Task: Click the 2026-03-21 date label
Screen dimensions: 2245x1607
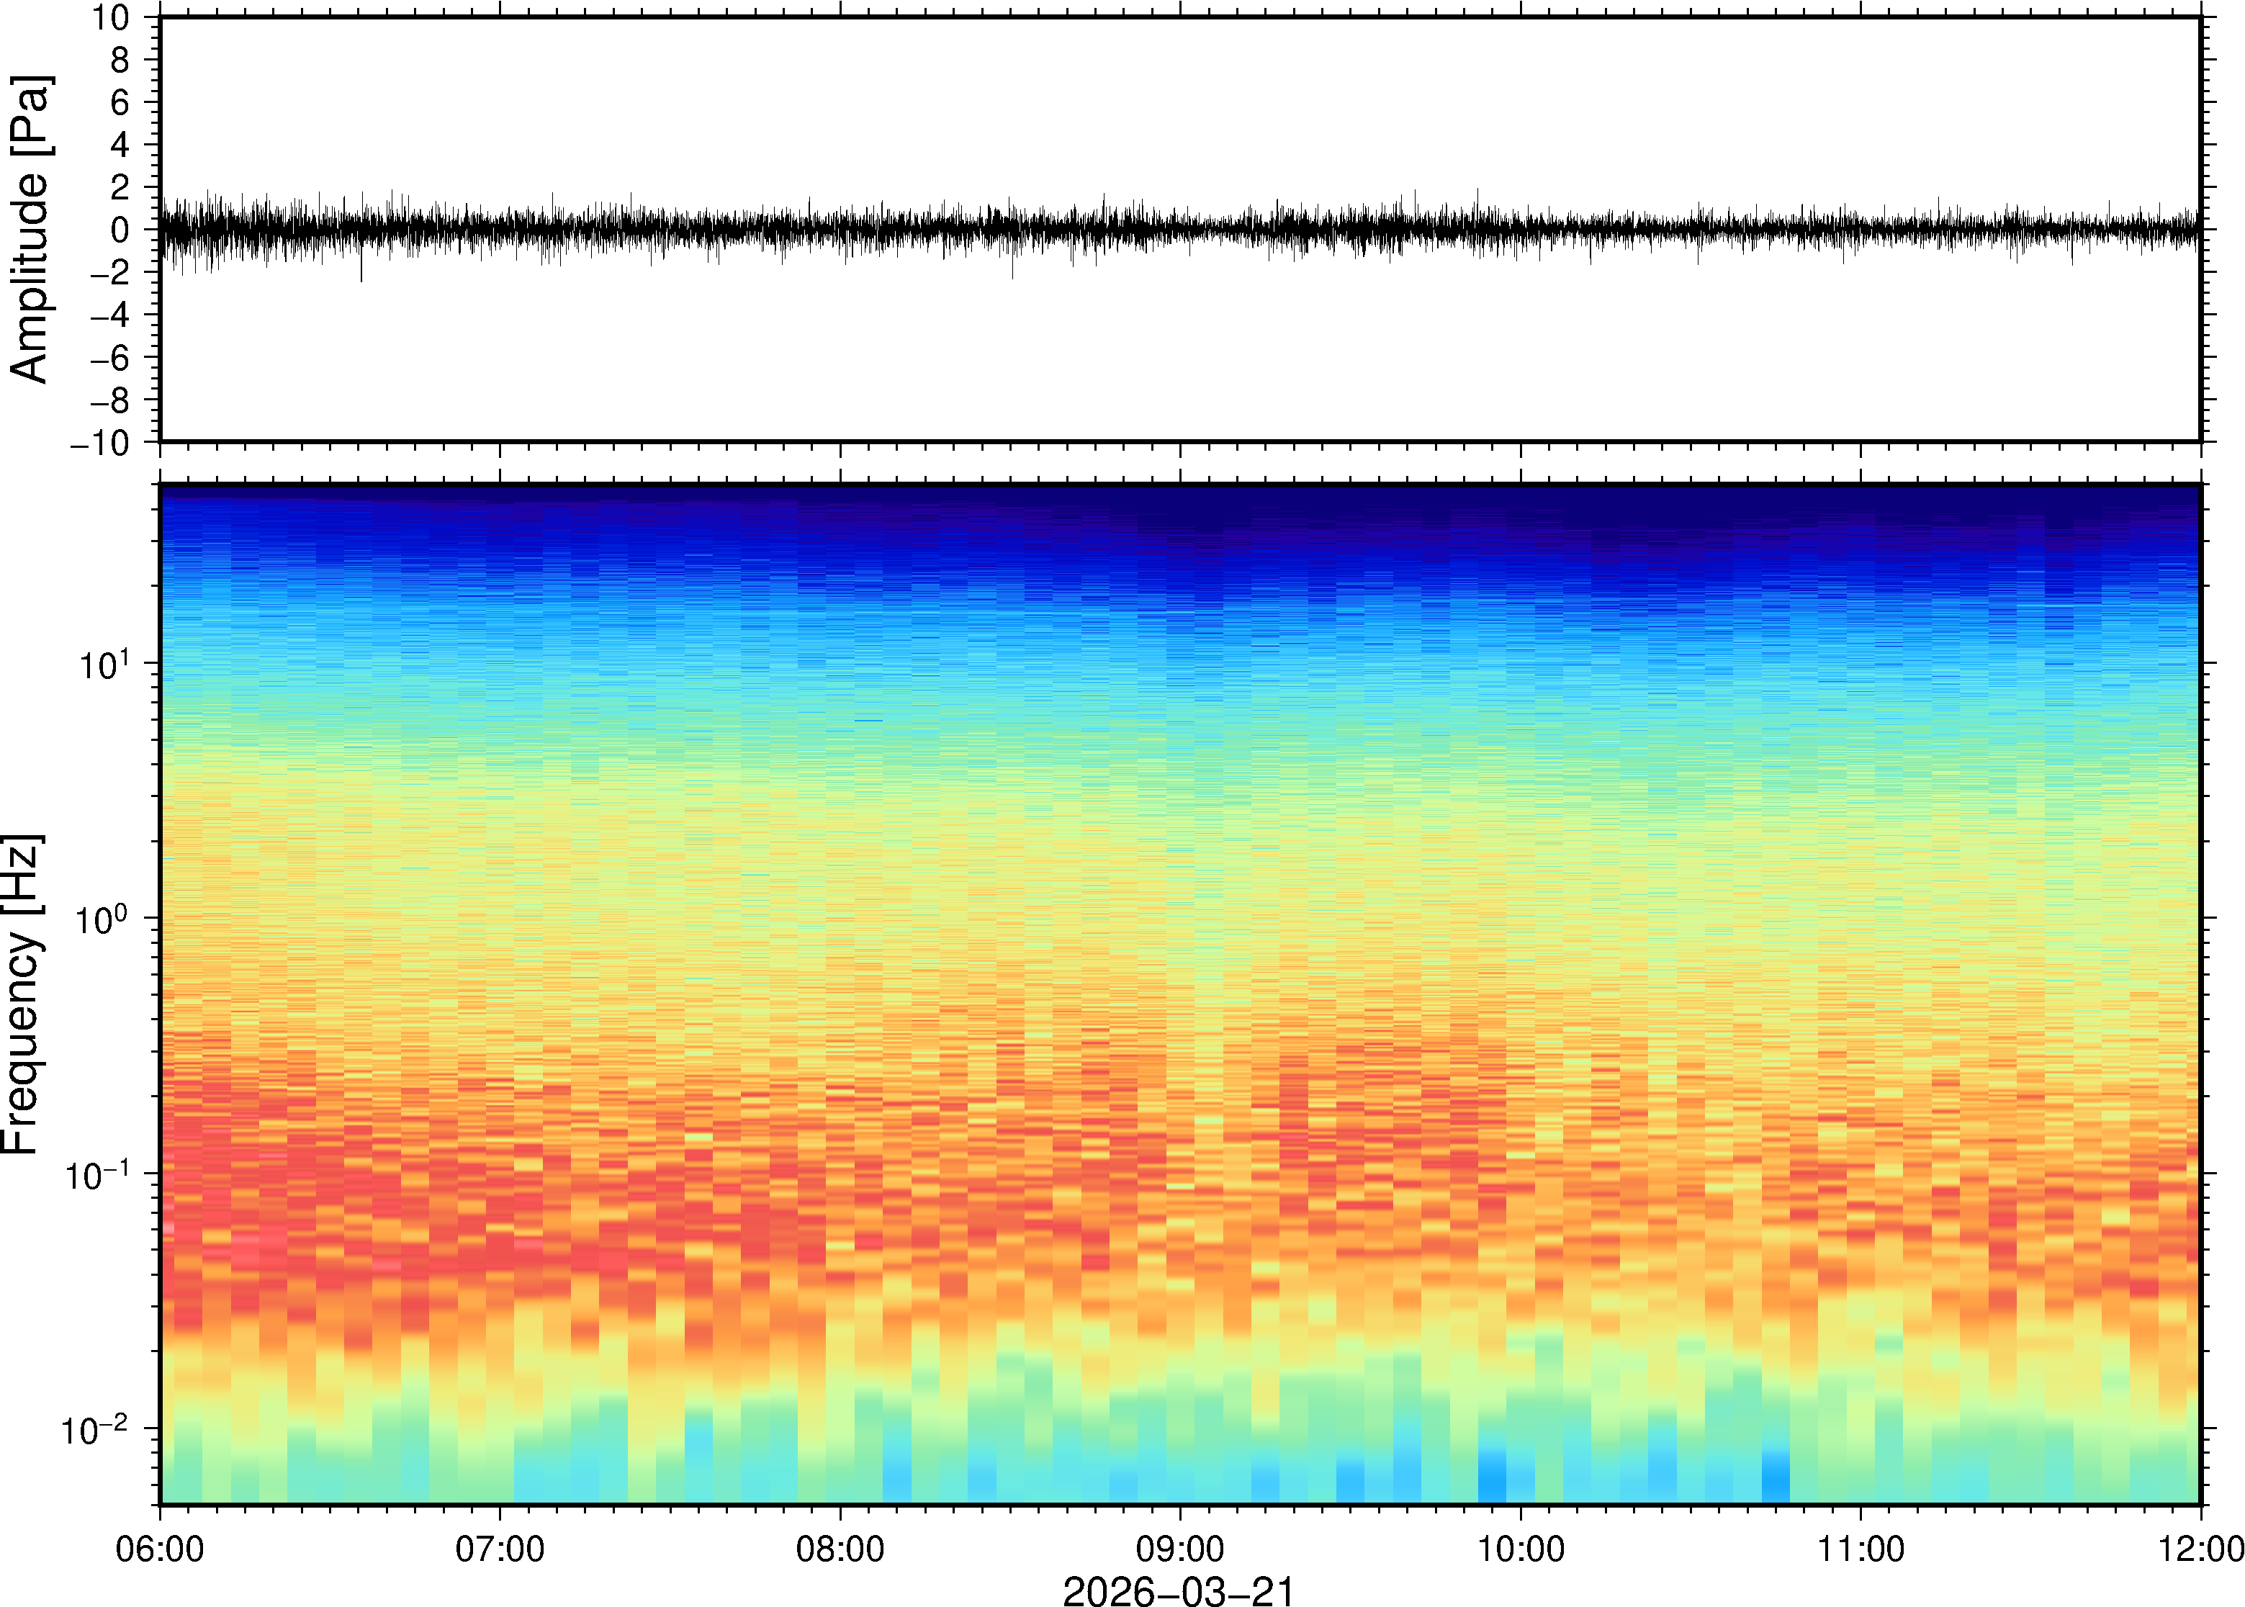Action: point(1179,1590)
